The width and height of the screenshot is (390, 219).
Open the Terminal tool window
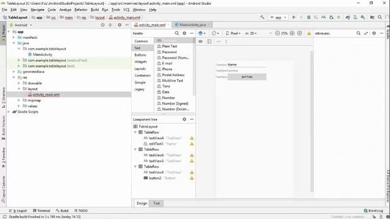click(x=41, y=210)
